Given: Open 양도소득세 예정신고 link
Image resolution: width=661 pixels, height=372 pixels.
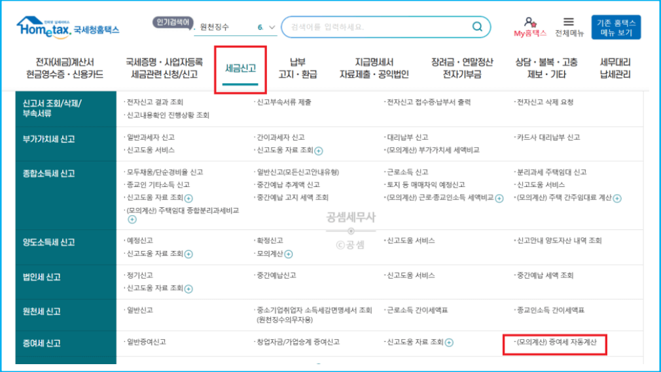Looking at the screenshot, I should [140, 241].
